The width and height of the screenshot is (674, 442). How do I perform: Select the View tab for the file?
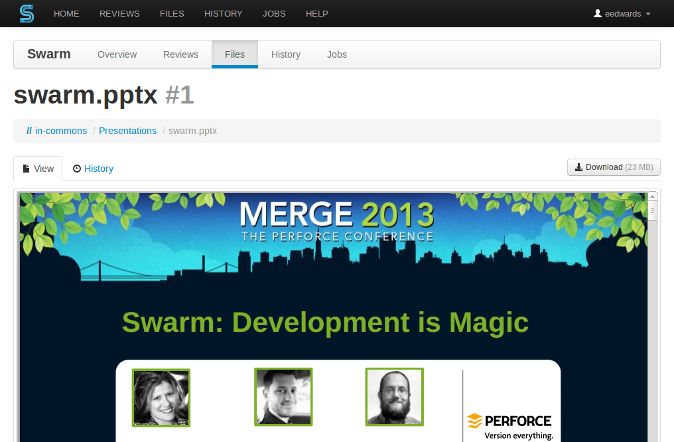38,169
